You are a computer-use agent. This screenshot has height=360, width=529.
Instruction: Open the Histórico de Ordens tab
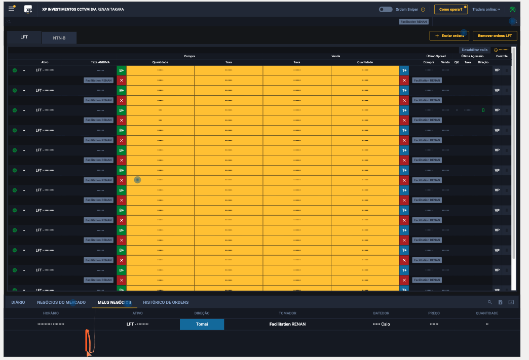[x=166, y=302]
